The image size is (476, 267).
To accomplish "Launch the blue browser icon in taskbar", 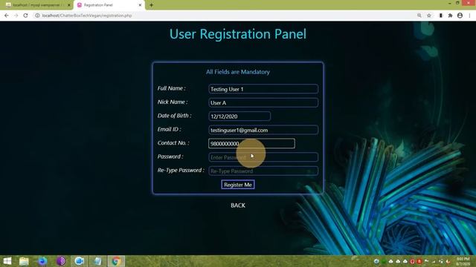I will (x=42, y=261).
